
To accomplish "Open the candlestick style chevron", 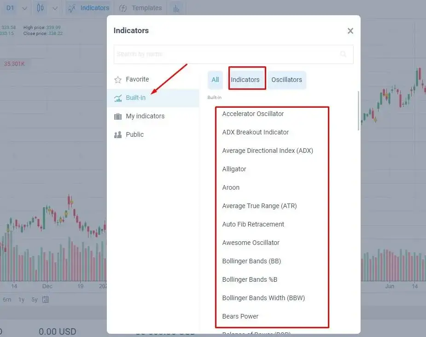I will (54, 8).
